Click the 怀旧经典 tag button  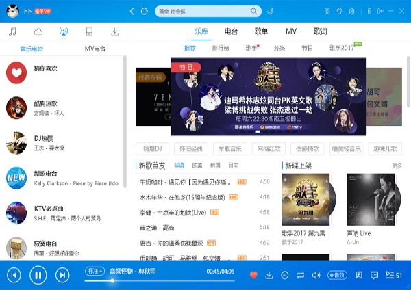click(191, 148)
